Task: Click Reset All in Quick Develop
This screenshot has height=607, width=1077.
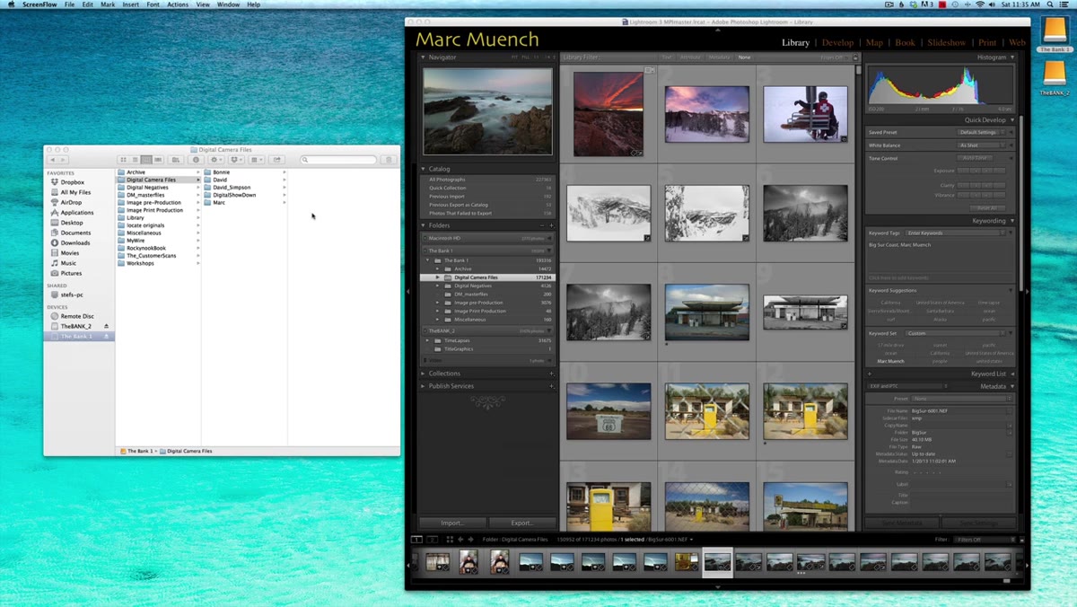Action: pyautogui.click(x=987, y=207)
